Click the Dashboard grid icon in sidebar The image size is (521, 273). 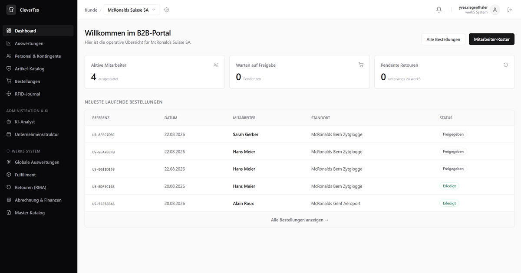9,31
